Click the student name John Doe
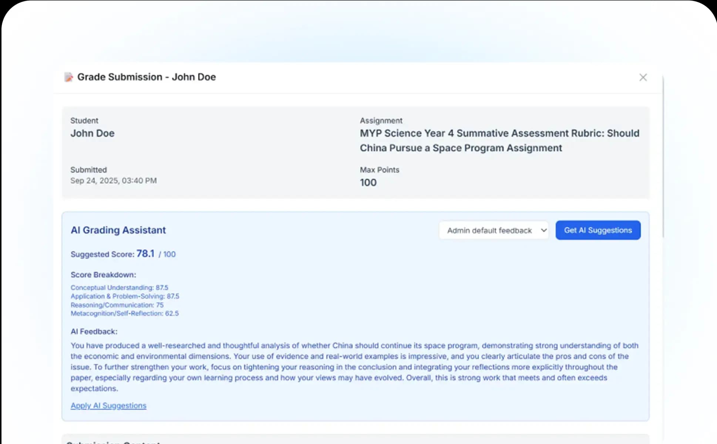The width and height of the screenshot is (717, 444). point(92,133)
